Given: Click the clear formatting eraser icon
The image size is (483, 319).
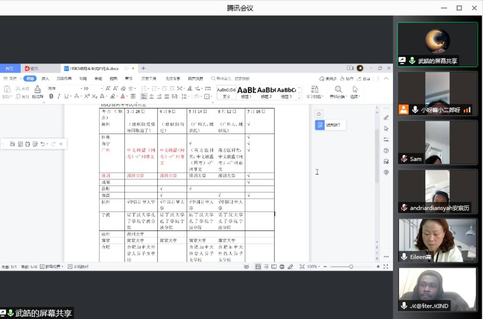Looking at the screenshot, I should click(122, 88).
